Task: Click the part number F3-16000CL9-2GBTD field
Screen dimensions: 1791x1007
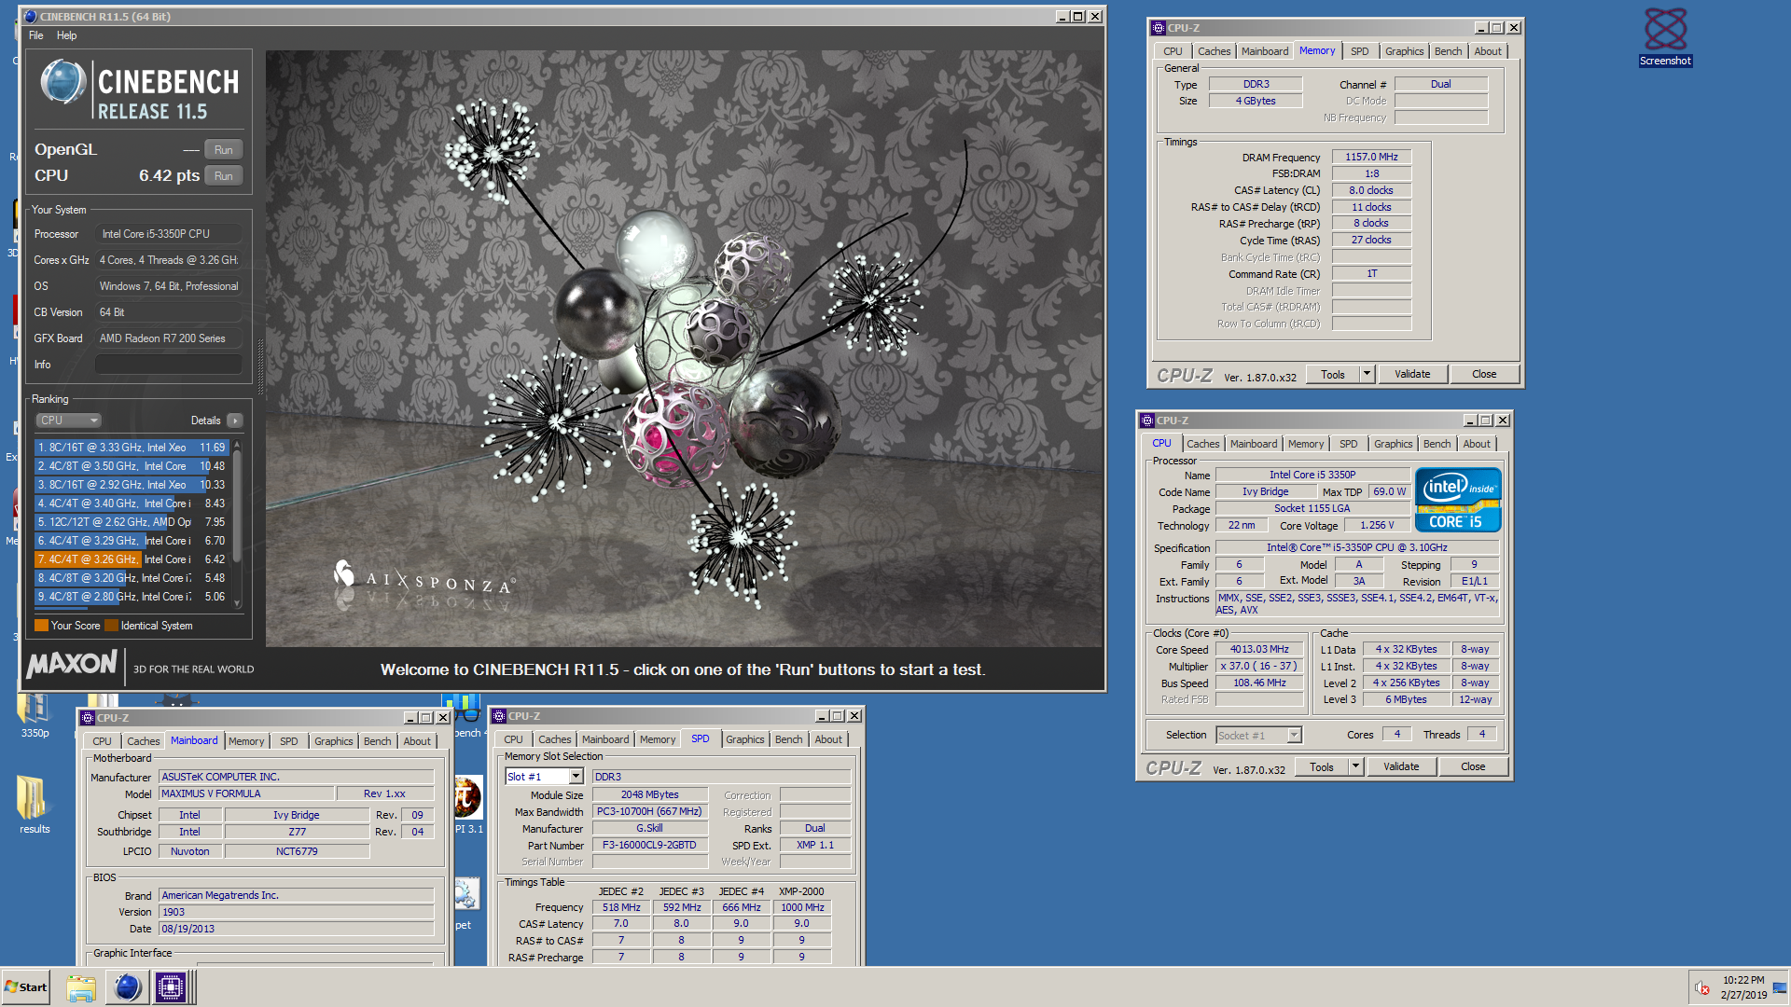Action: point(650,846)
